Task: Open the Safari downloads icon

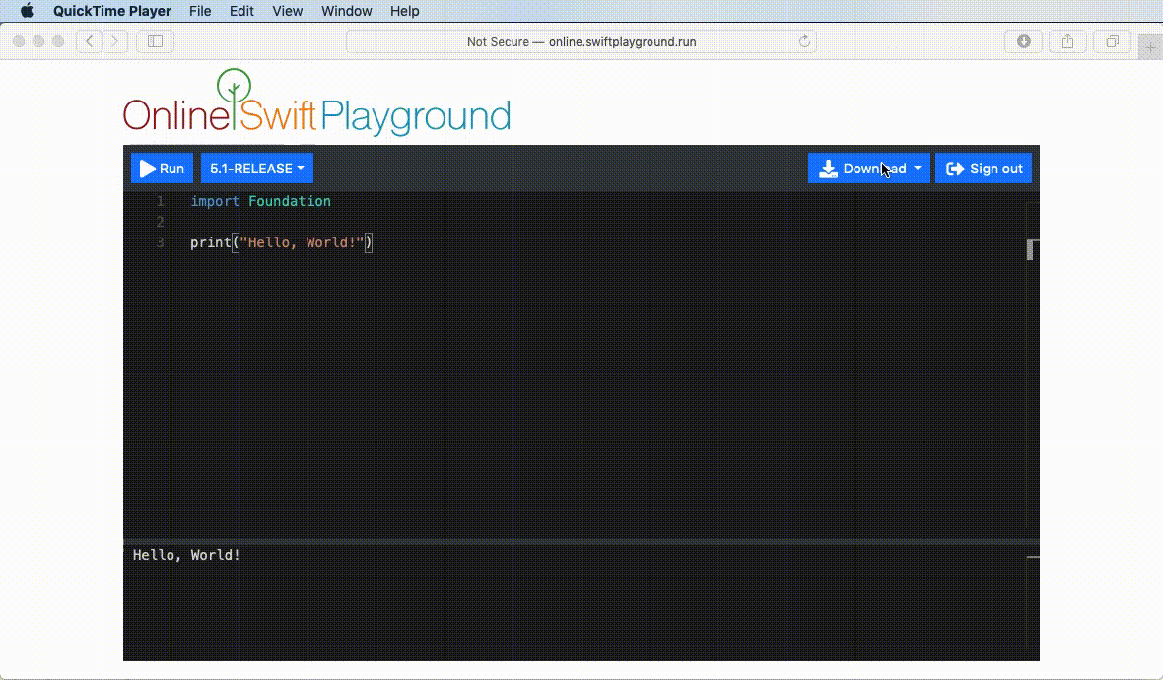Action: (x=1024, y=41)
